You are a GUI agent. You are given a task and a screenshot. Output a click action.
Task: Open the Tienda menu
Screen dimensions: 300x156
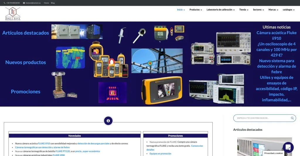coord(244,10)
